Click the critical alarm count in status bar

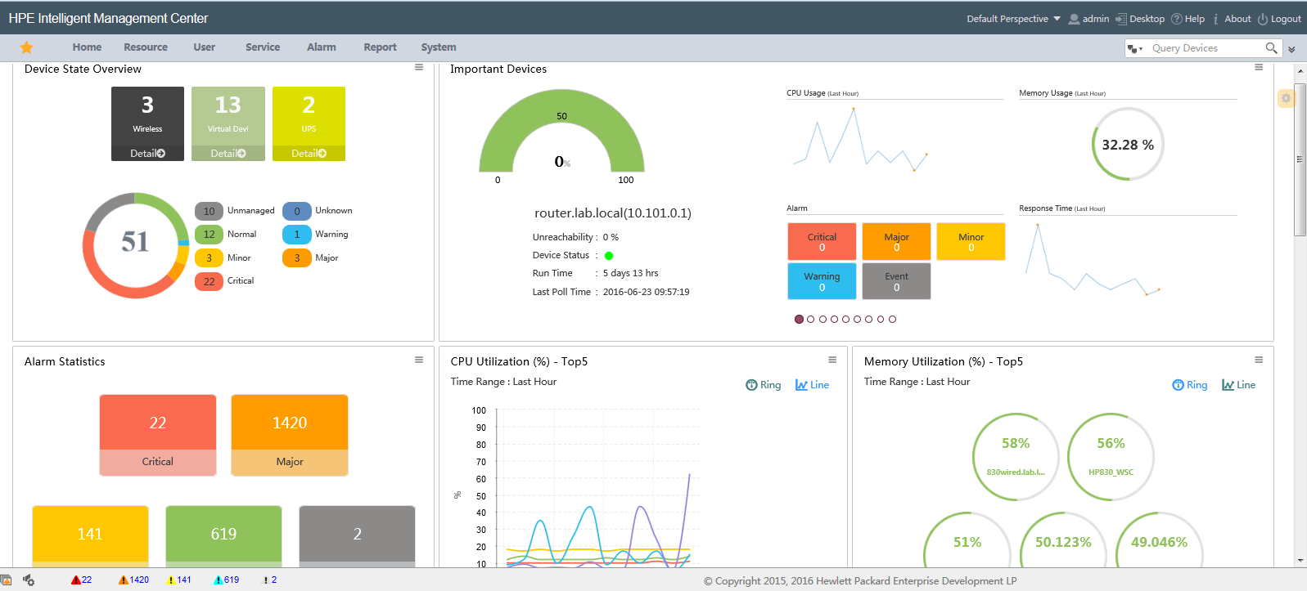pyautogui.click(x=81, y=580)
